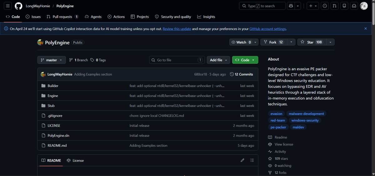Open the PolyEngine.sln file
Viewport: 375px width, 176px height.
(x=58, y=136)
